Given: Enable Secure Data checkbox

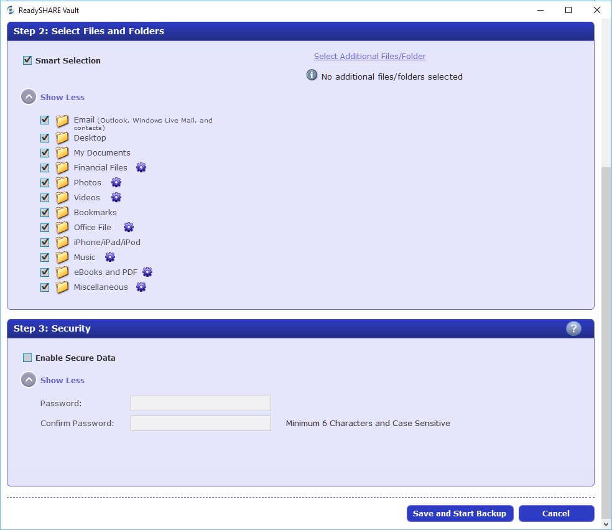Looking at the screenshot, I should pyautogui.click(x=27, y=358).
